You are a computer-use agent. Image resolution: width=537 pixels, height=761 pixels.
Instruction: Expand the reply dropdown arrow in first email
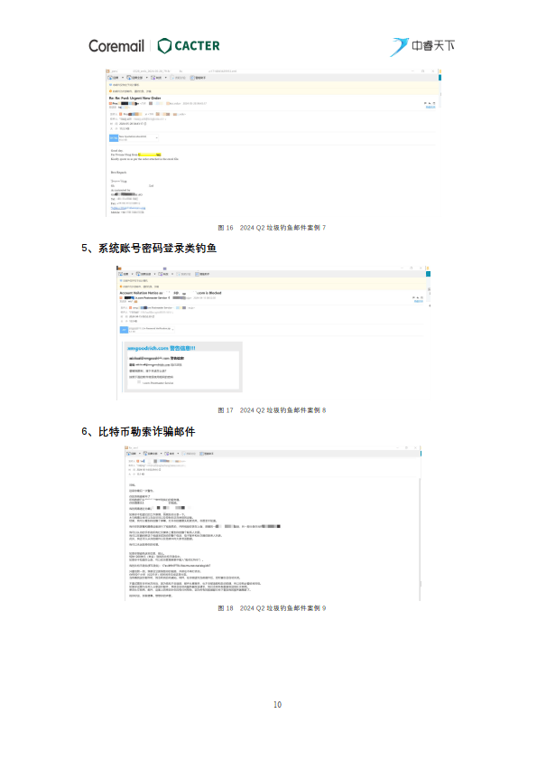click(123, 78)
